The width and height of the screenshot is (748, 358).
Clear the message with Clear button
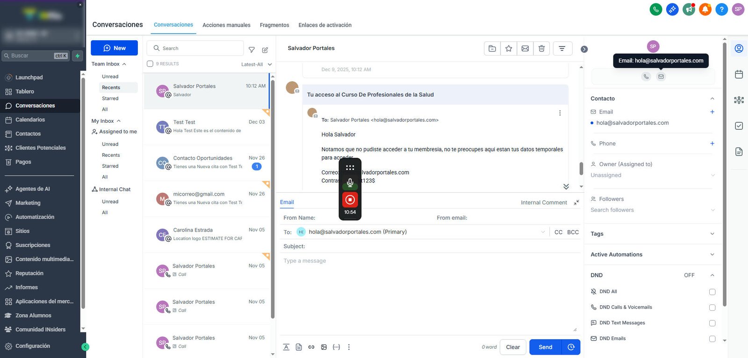click(x=513, y=347)
